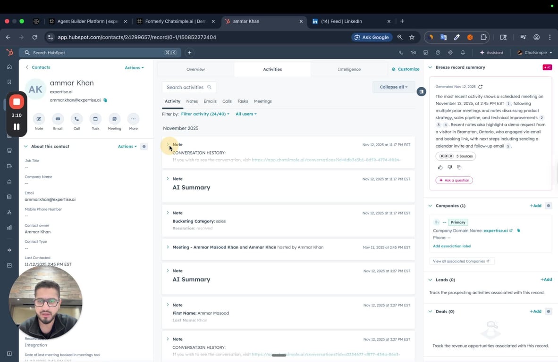Open the notifications bell icon
The height and width of the screenshot is (362, 558).
(x=463, y=53)
